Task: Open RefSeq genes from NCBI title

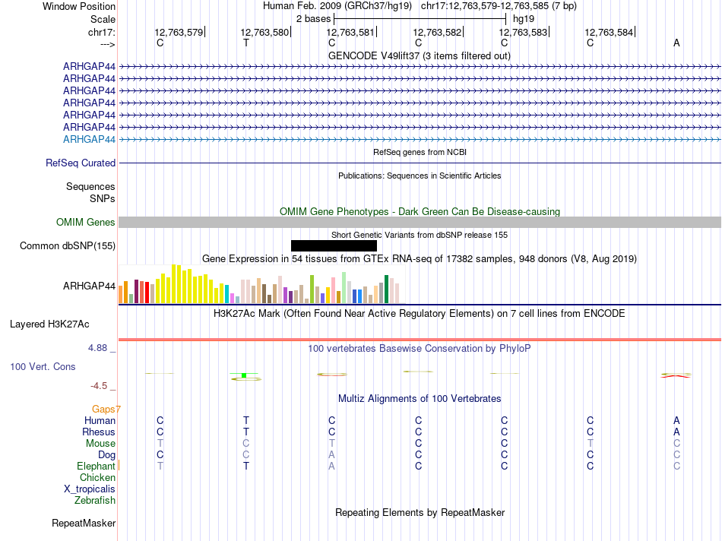Action: 420,152
